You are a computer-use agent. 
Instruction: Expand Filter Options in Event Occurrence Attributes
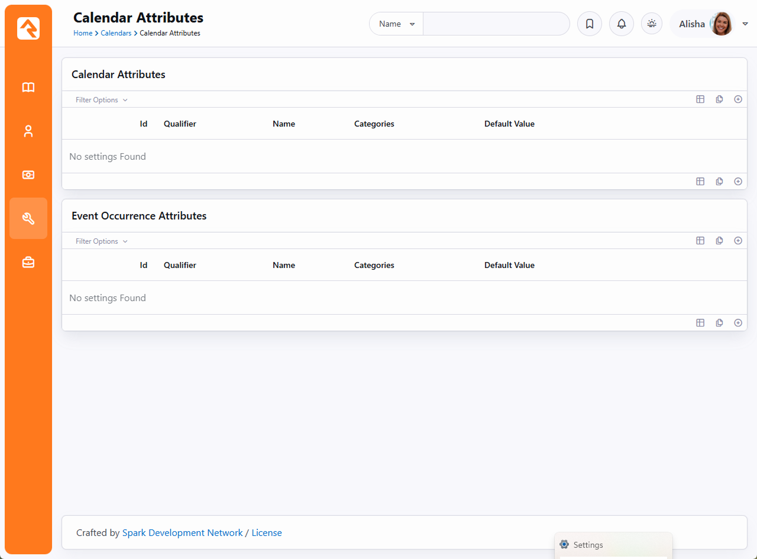[x=101, y=241]
